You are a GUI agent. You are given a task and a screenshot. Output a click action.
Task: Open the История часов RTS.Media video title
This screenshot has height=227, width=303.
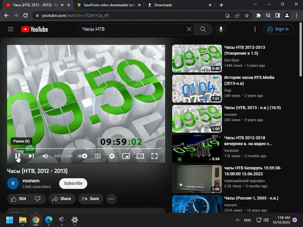point(249,80)
